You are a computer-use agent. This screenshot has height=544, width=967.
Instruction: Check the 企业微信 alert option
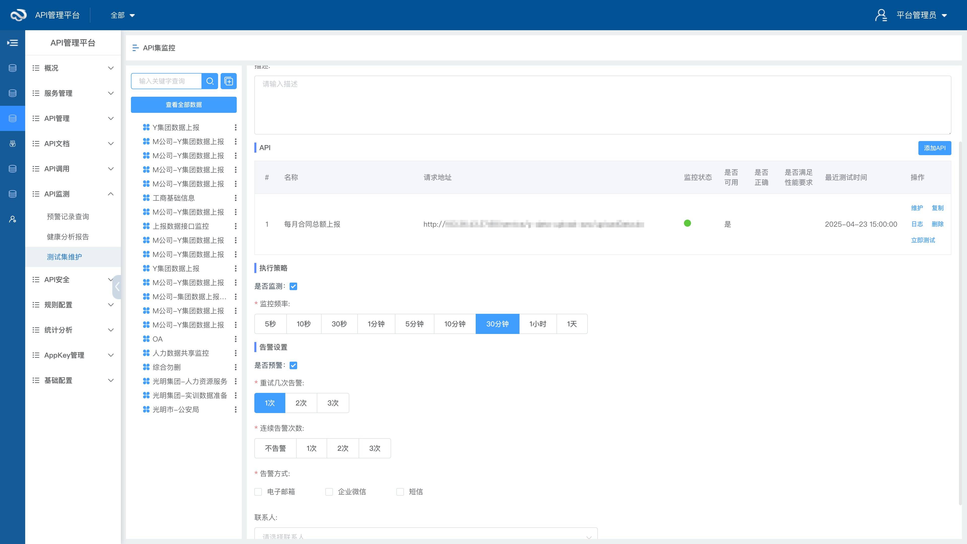click(x=329, y=492)
